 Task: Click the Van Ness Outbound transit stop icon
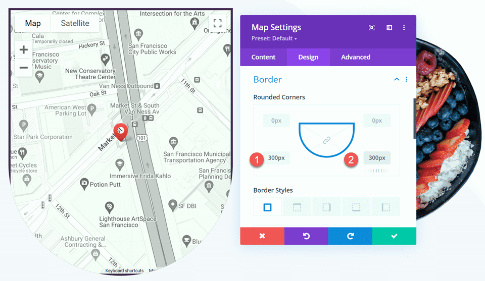coord(157,86)
